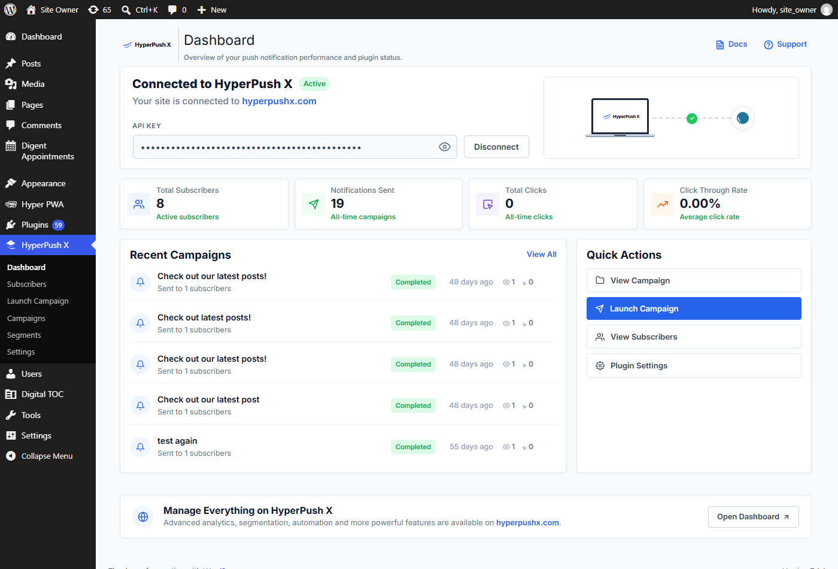
Task: Open Digent Appointments in the sidebar
Action: coord(48,151)
